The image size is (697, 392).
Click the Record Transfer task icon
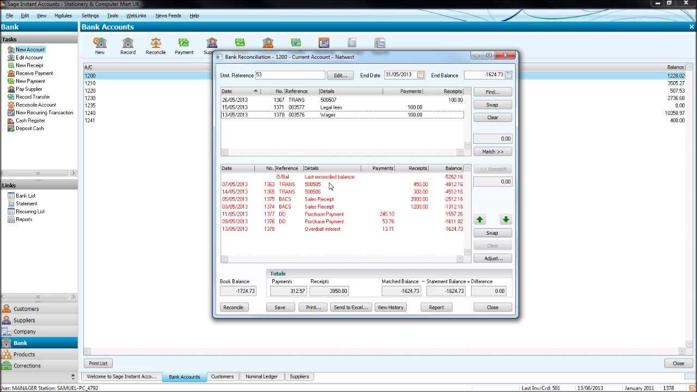(x=11, y=97)
